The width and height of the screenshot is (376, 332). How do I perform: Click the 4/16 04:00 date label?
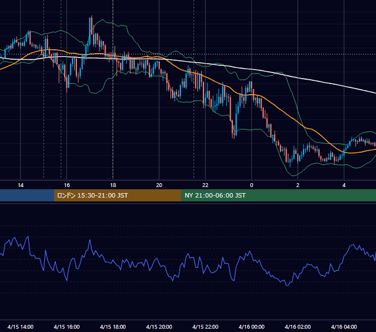(x=344, y=326)
